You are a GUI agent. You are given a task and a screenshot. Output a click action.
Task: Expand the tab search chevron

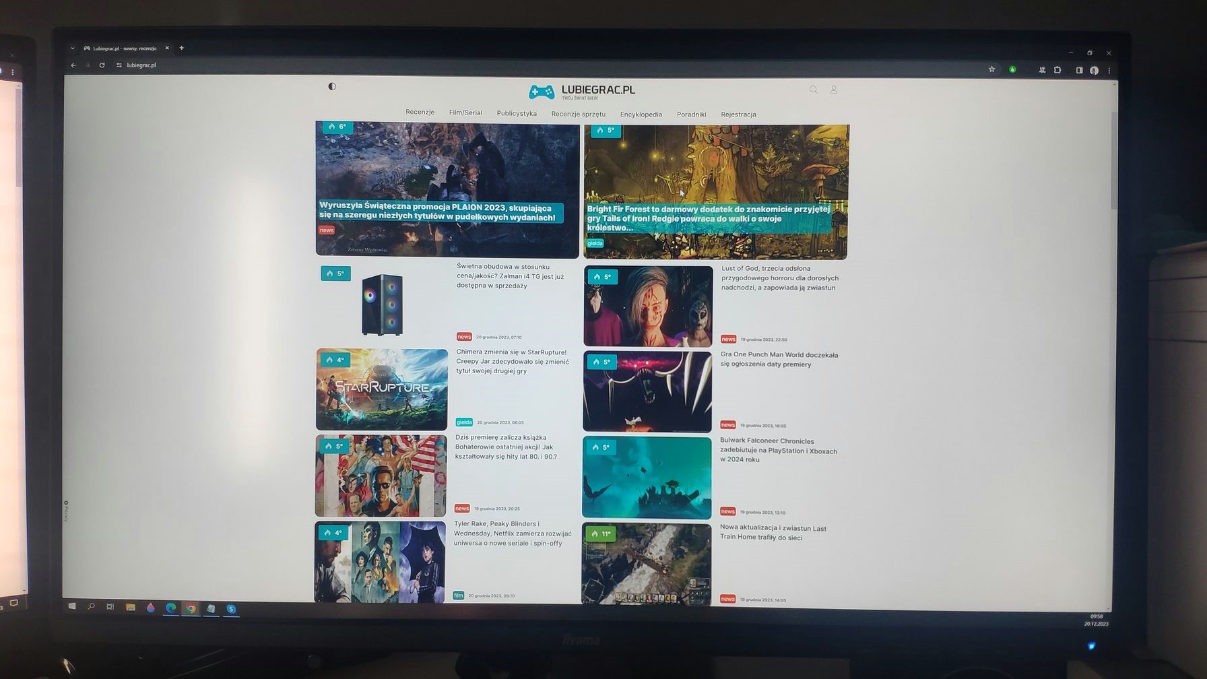click(72, 48)
